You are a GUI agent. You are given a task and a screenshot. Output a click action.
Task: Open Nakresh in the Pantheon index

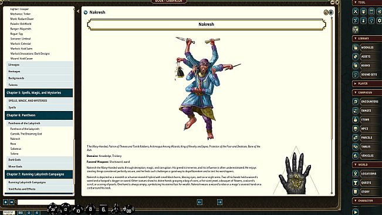pos(15,139)
